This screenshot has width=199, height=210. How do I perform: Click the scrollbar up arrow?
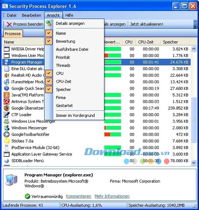pos(194,49)
